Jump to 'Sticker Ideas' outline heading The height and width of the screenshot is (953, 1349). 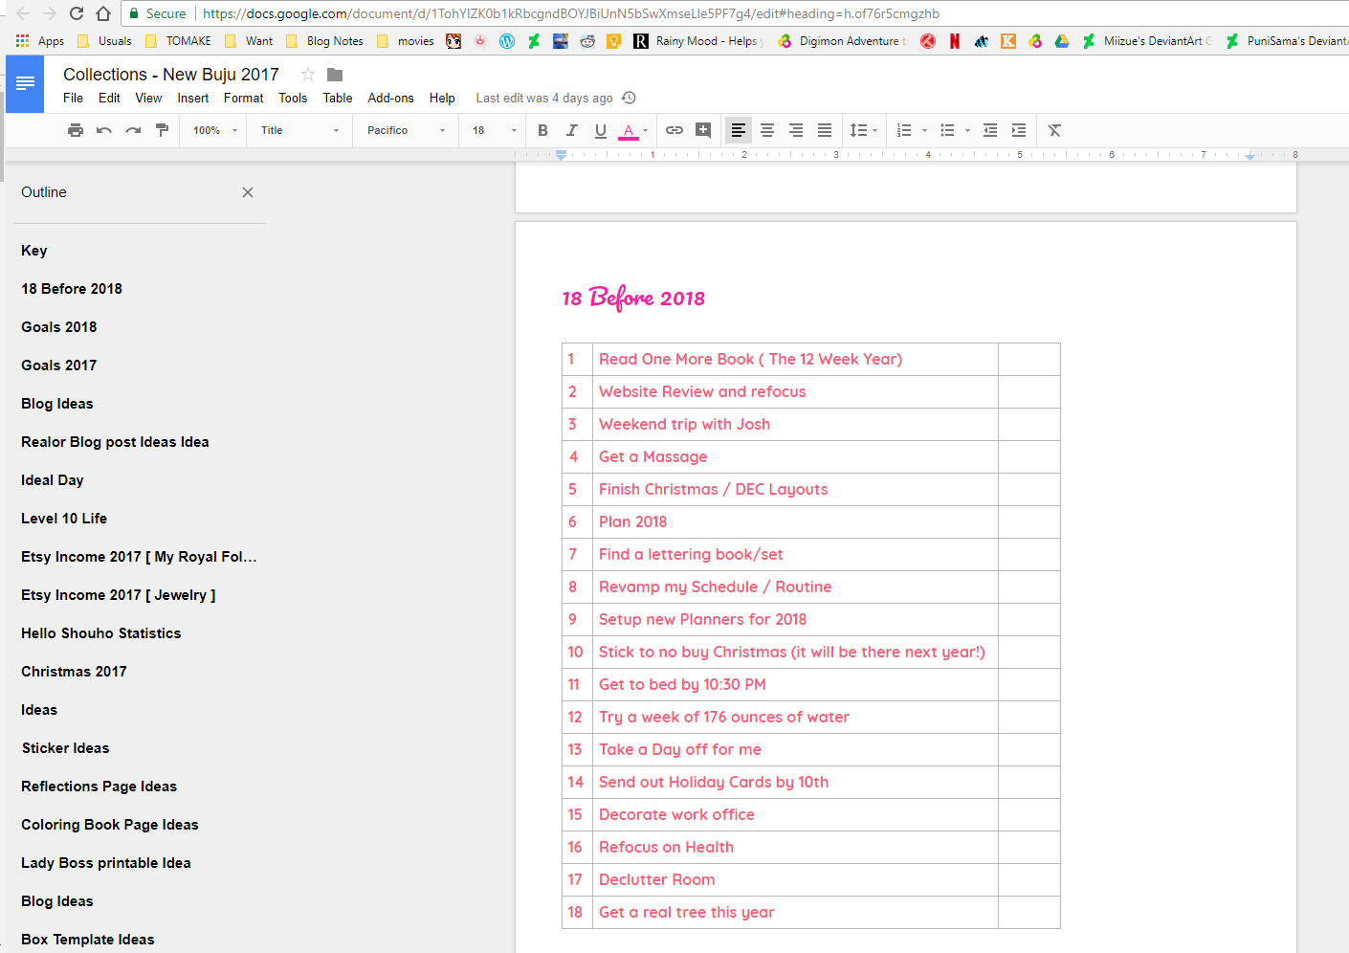66,747
